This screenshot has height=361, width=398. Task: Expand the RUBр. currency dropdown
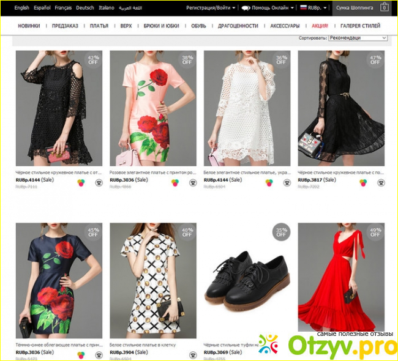315,9
